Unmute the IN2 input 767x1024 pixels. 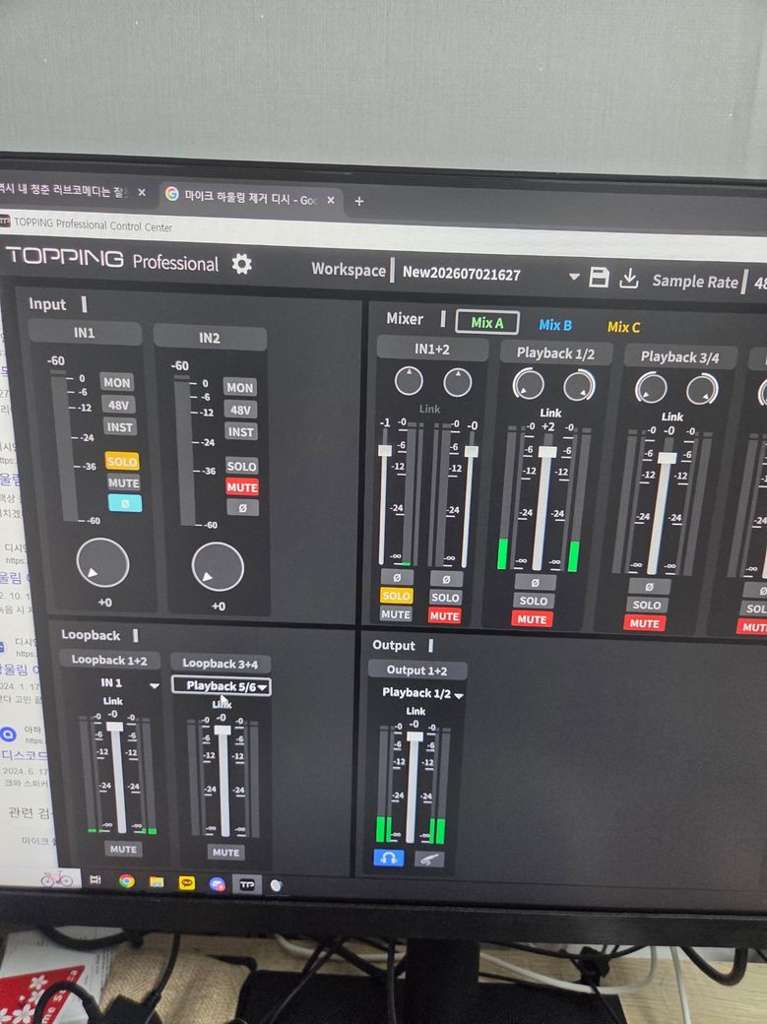[x=242, y=487]
